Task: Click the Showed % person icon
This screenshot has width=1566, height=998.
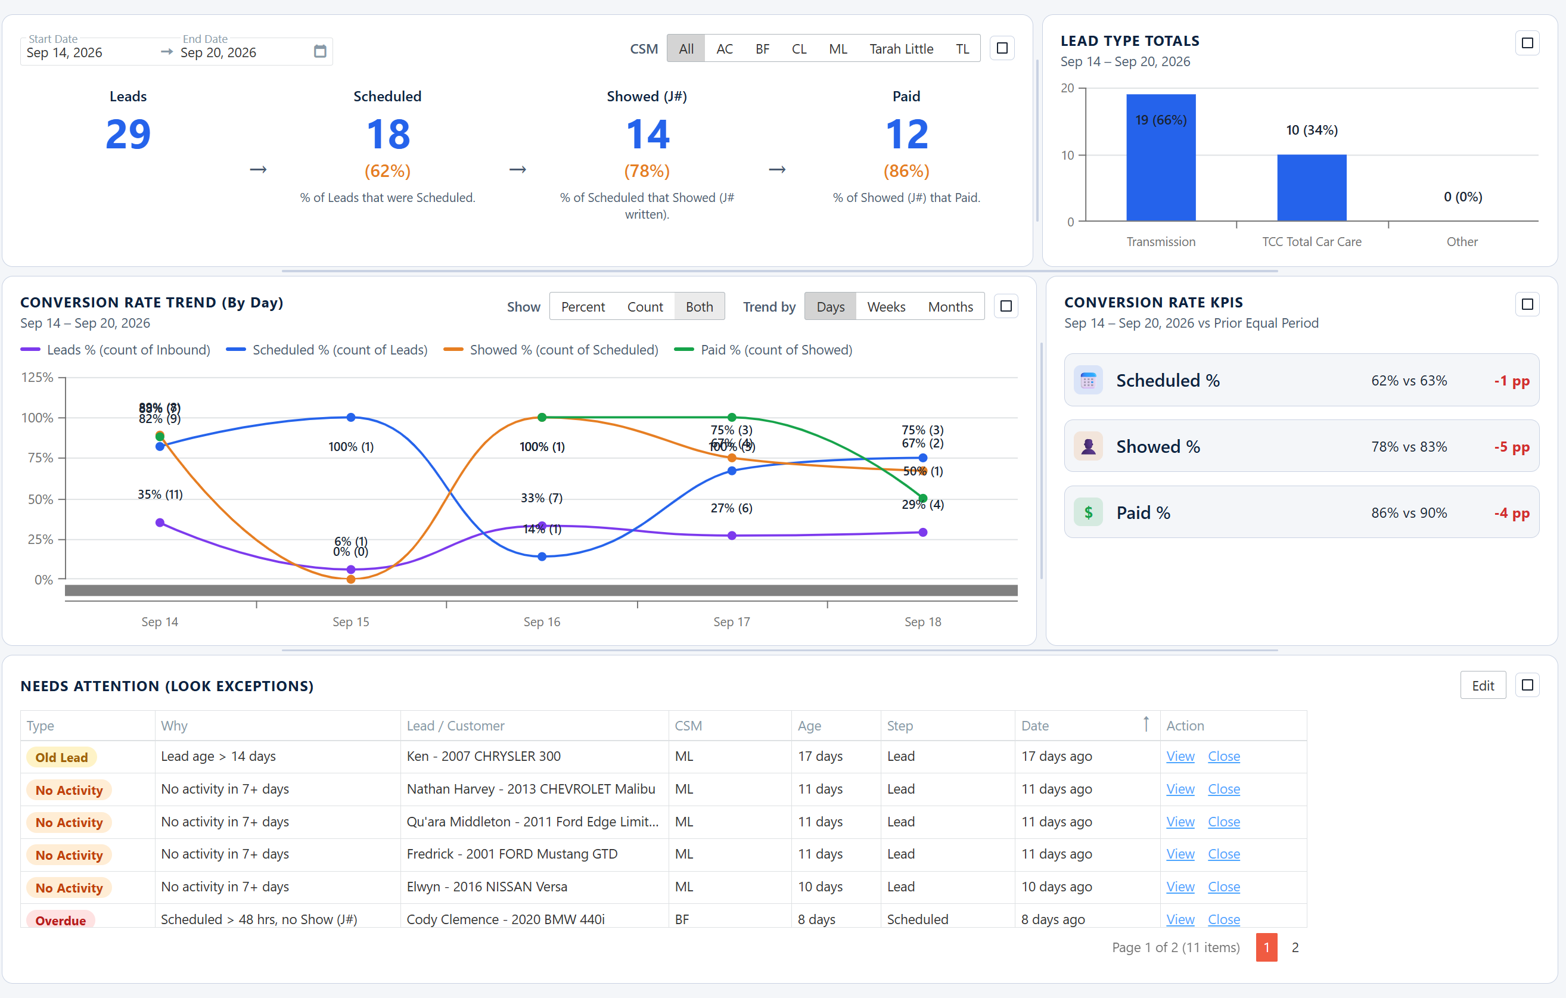Action: (1088, 447)
